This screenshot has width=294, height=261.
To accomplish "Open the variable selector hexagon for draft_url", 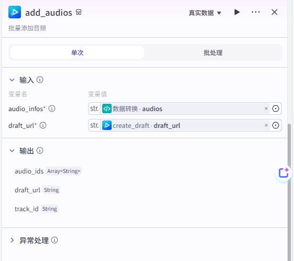I will [x=276, y=125].
